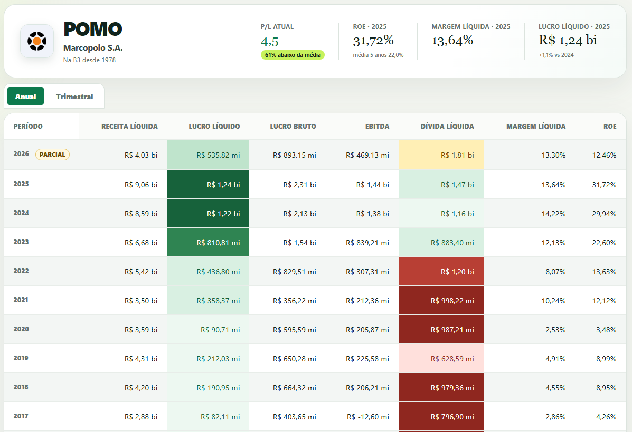Select the 2022 period row label
This screenshot has height=432, width=632.
click(x=21, y=271)
